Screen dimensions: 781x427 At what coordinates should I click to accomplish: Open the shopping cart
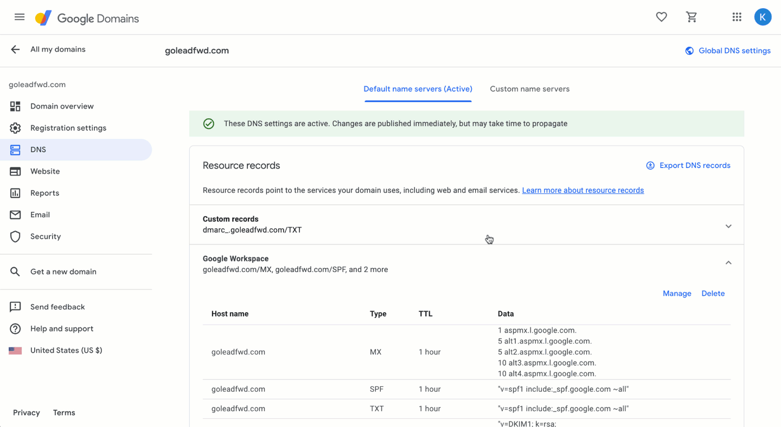[692, 17]
